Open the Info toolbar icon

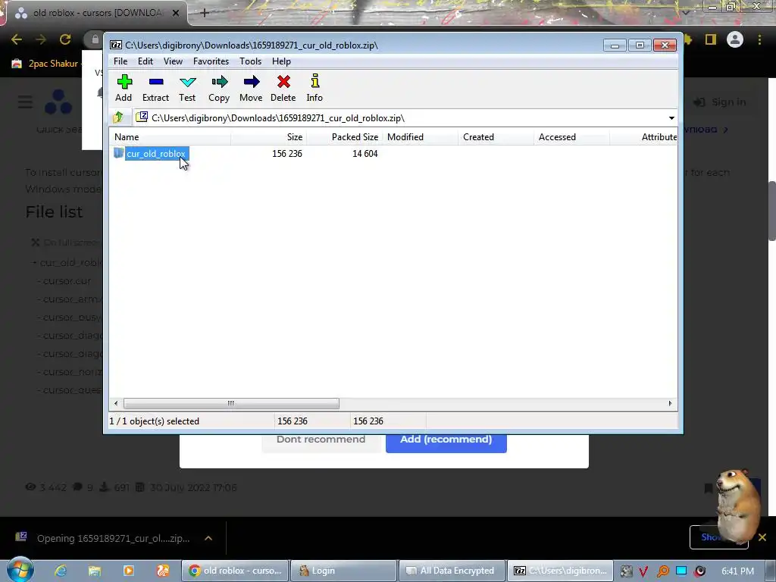tap(314, 88)
